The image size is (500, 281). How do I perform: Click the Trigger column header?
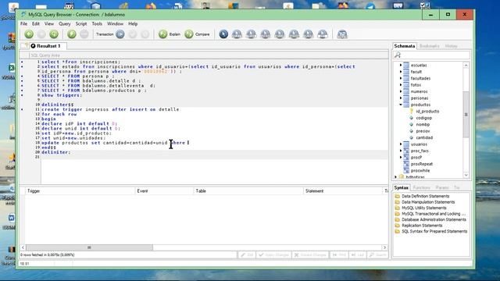click(80, 190)
